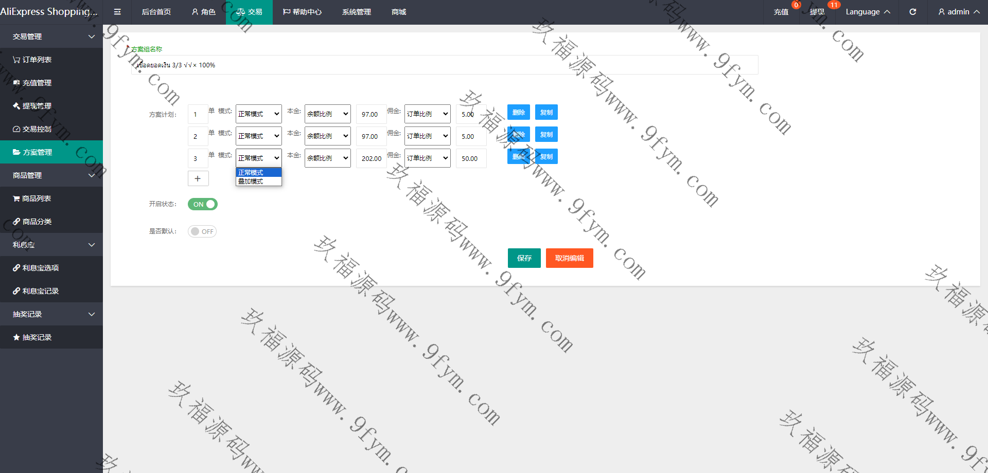This screenshot has width=988, height=473.
Task: Click the refresh icon in top bar
Action: click(912, 12)
